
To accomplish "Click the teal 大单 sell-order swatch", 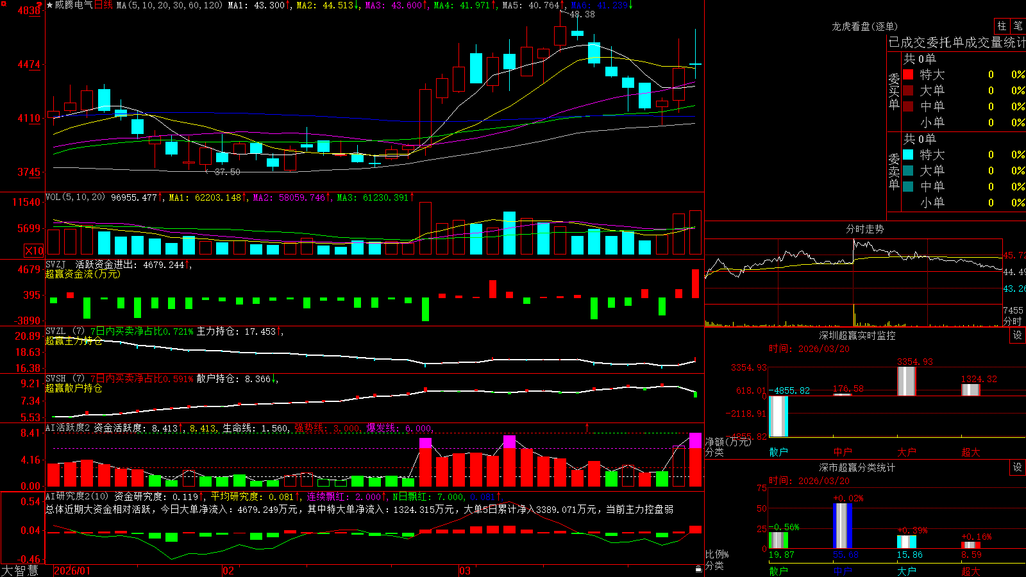I will coord(908,171).
